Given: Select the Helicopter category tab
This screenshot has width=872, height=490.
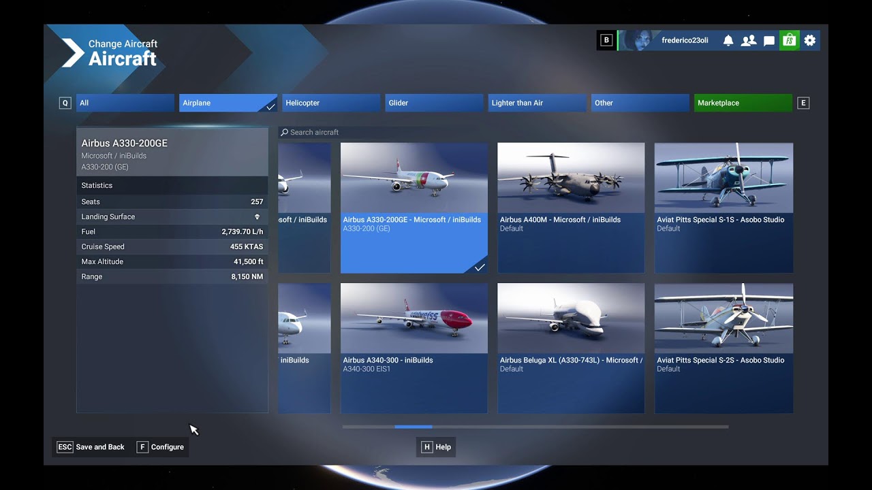Looking at the screenshot, I should 331,103.
